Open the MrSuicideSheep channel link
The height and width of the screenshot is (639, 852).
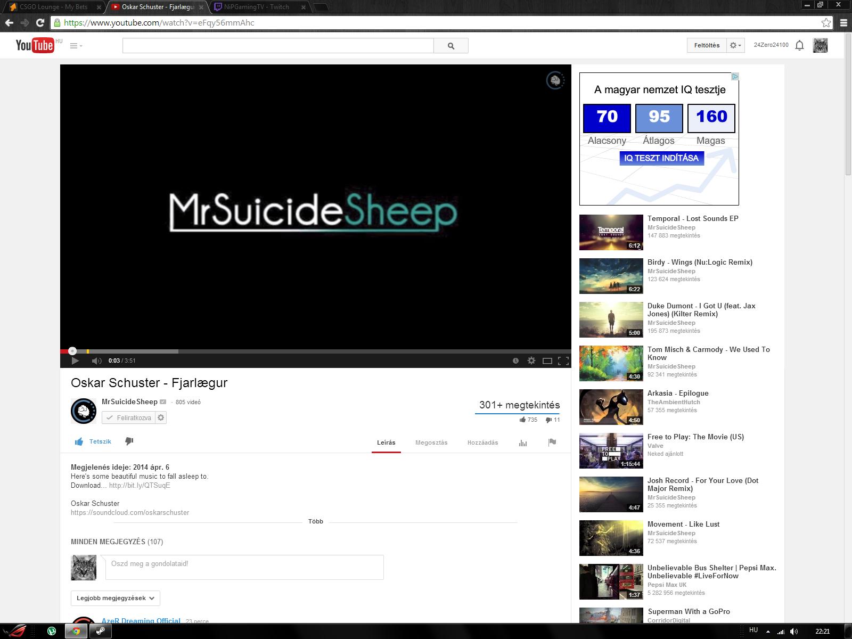[x=129, y=402]
